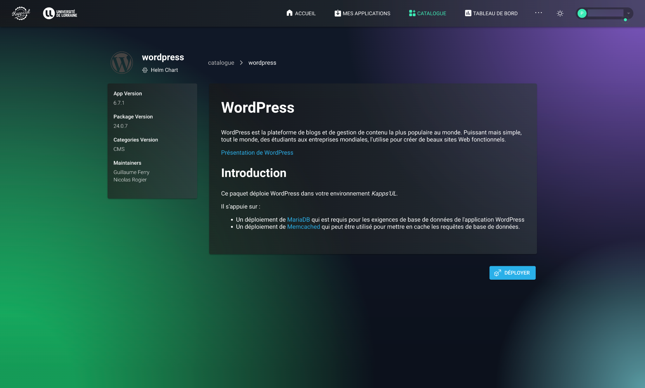Image resolution: width=645 pixels, height=388 pixels.
Task: Click the Catalogue grid icon
Action: pos(412,13)
